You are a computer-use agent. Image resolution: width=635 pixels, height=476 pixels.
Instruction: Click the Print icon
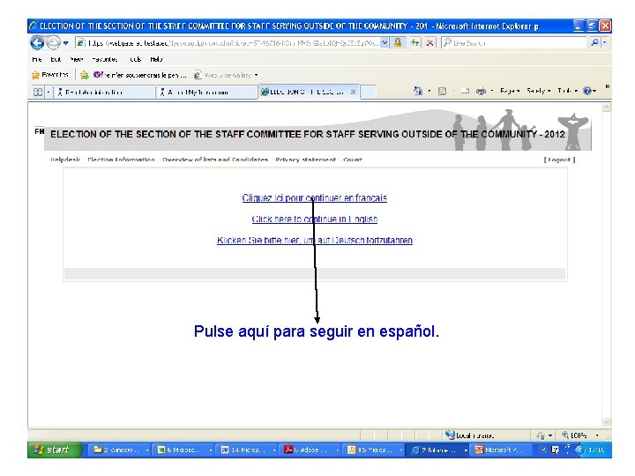pyautogui.click(x=481, y=91)
